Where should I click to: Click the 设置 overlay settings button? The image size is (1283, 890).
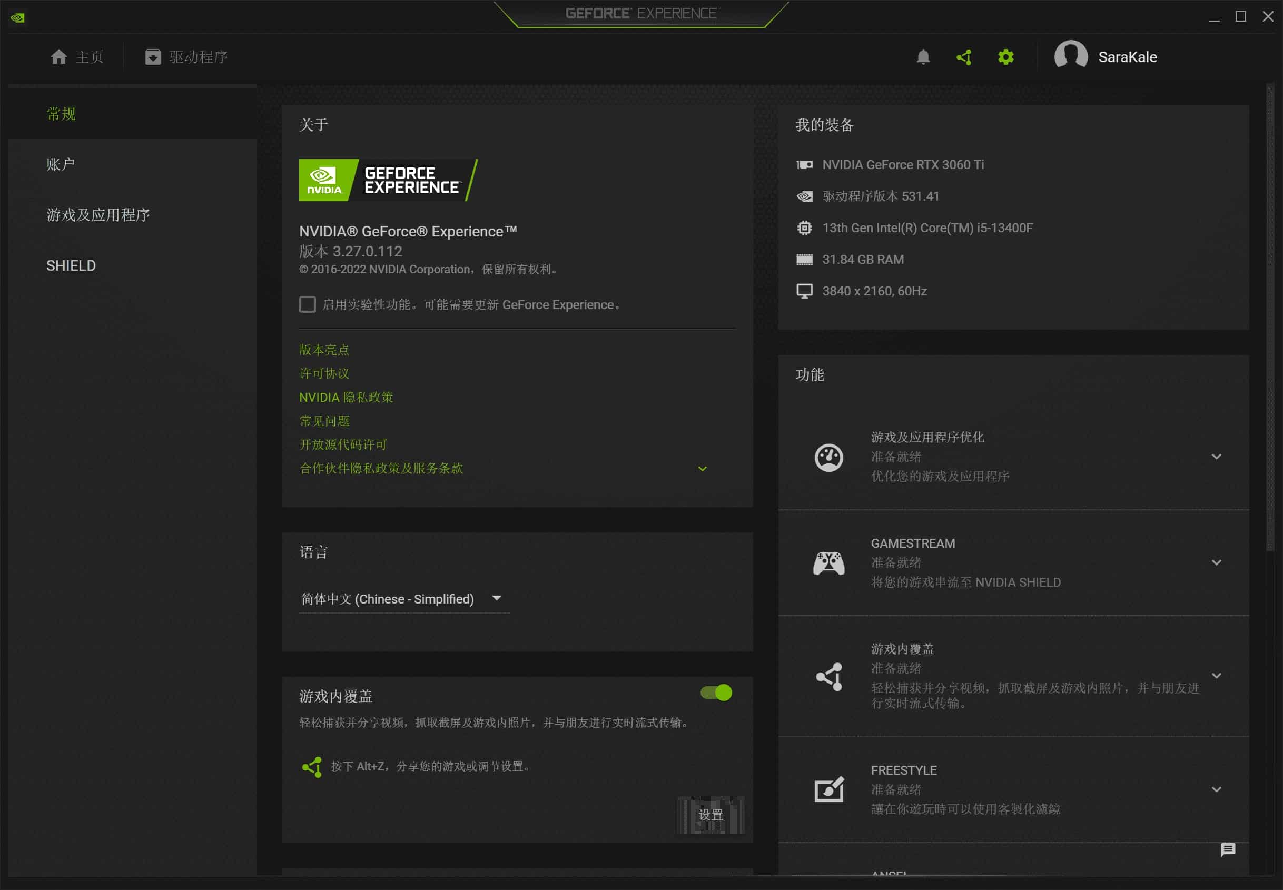pos(710,815)
